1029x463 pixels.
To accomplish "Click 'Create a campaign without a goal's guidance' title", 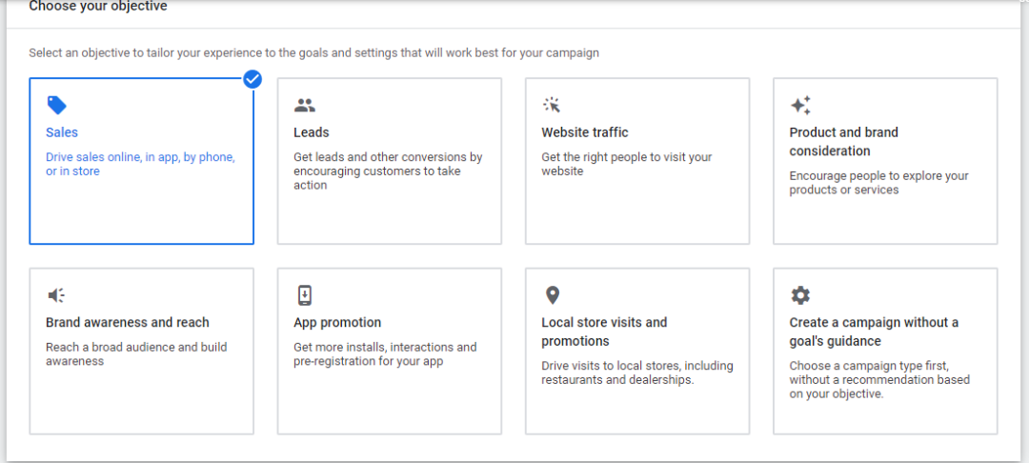I will coord(874,332).
